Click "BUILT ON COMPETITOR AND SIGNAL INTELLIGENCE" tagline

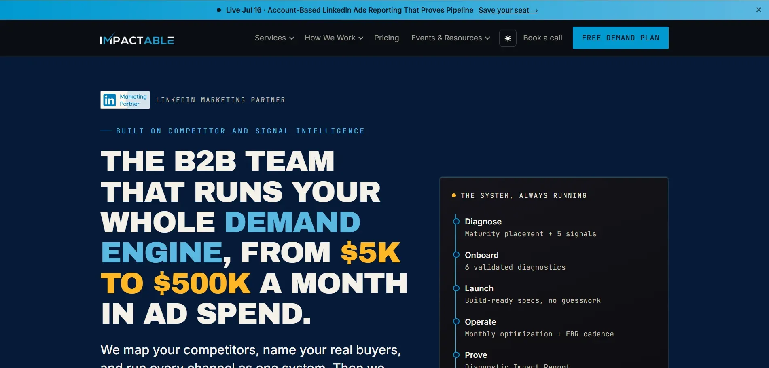240,131
